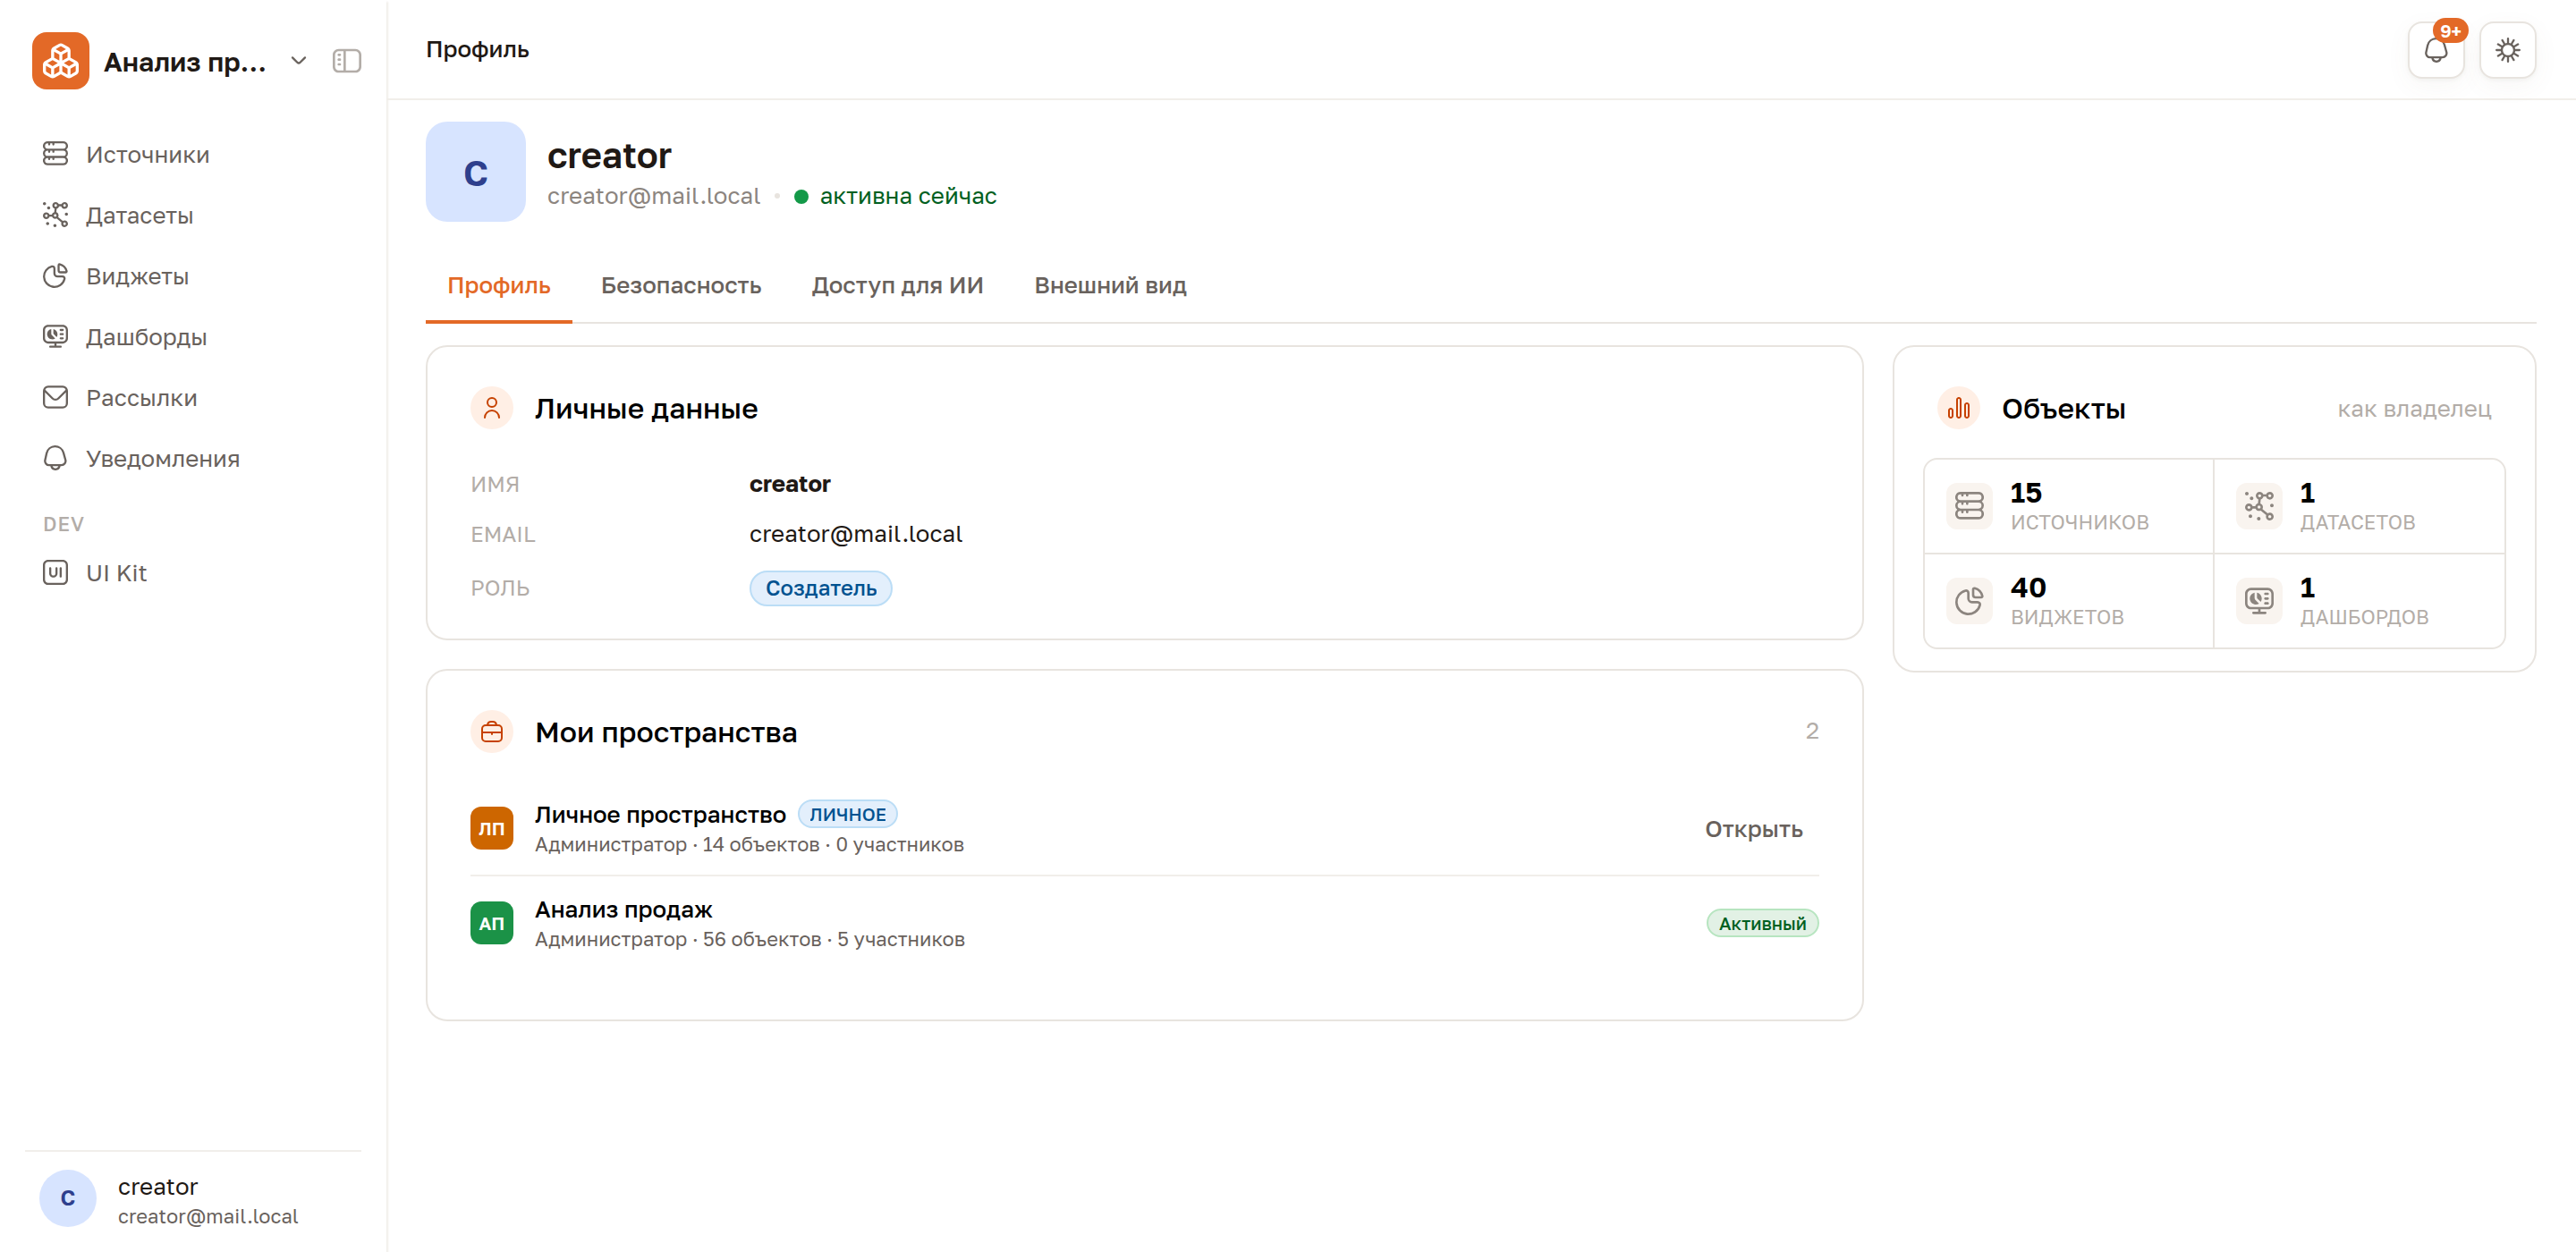The width and height of the screenshot is (2576, 1252).
Task: Click the Личное пространство space name
Action: pos(660,815)
